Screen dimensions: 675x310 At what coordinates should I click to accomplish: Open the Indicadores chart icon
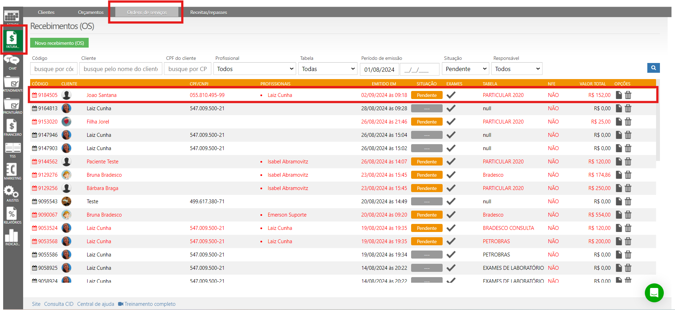point(12,238)
